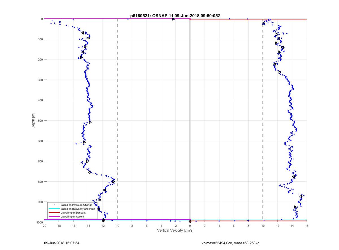This screenshot has width=339, height=250.
Task: Click x-axis tick label '0' below the plot
Action: (190, 226)
